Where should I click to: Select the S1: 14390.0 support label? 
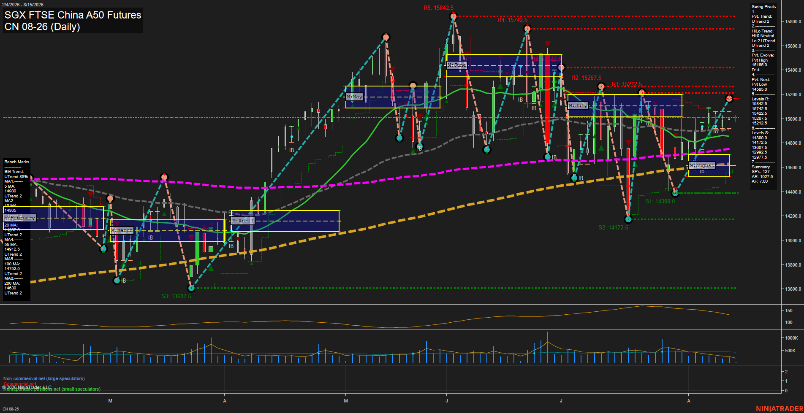660,202
